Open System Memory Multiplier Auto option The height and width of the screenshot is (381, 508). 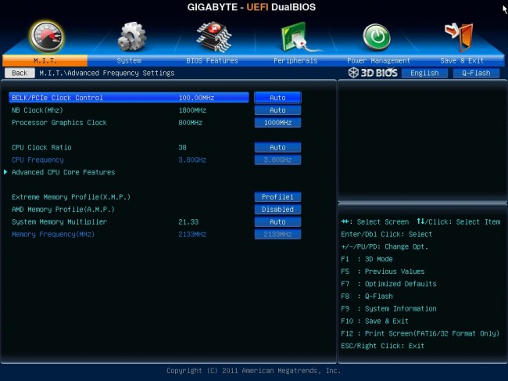coord(277,222)
